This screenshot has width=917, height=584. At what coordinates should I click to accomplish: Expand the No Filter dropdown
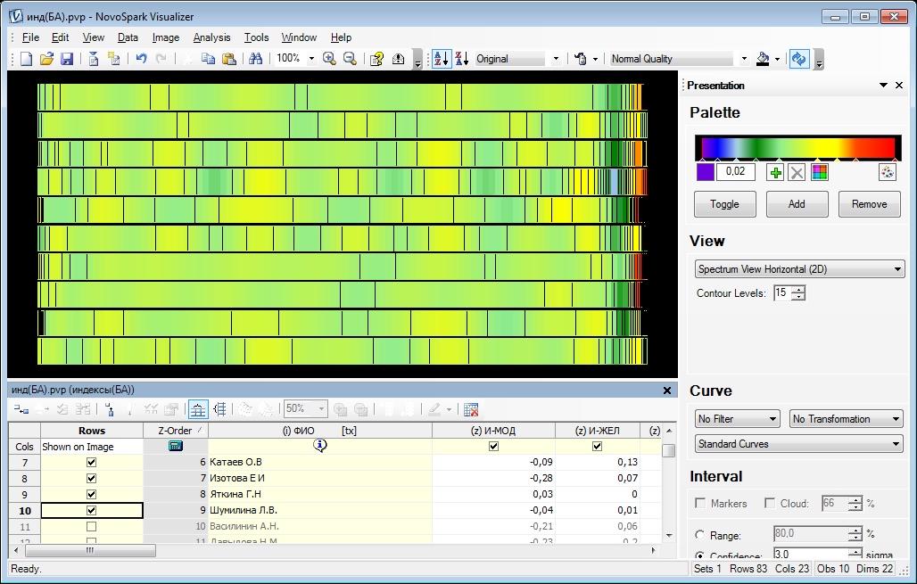point(738,419)
